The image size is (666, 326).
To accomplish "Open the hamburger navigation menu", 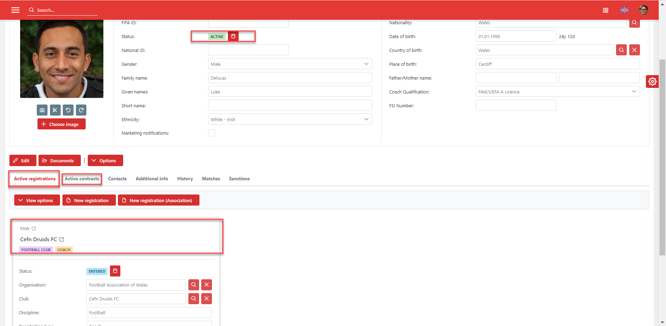I will click(15, 10).
